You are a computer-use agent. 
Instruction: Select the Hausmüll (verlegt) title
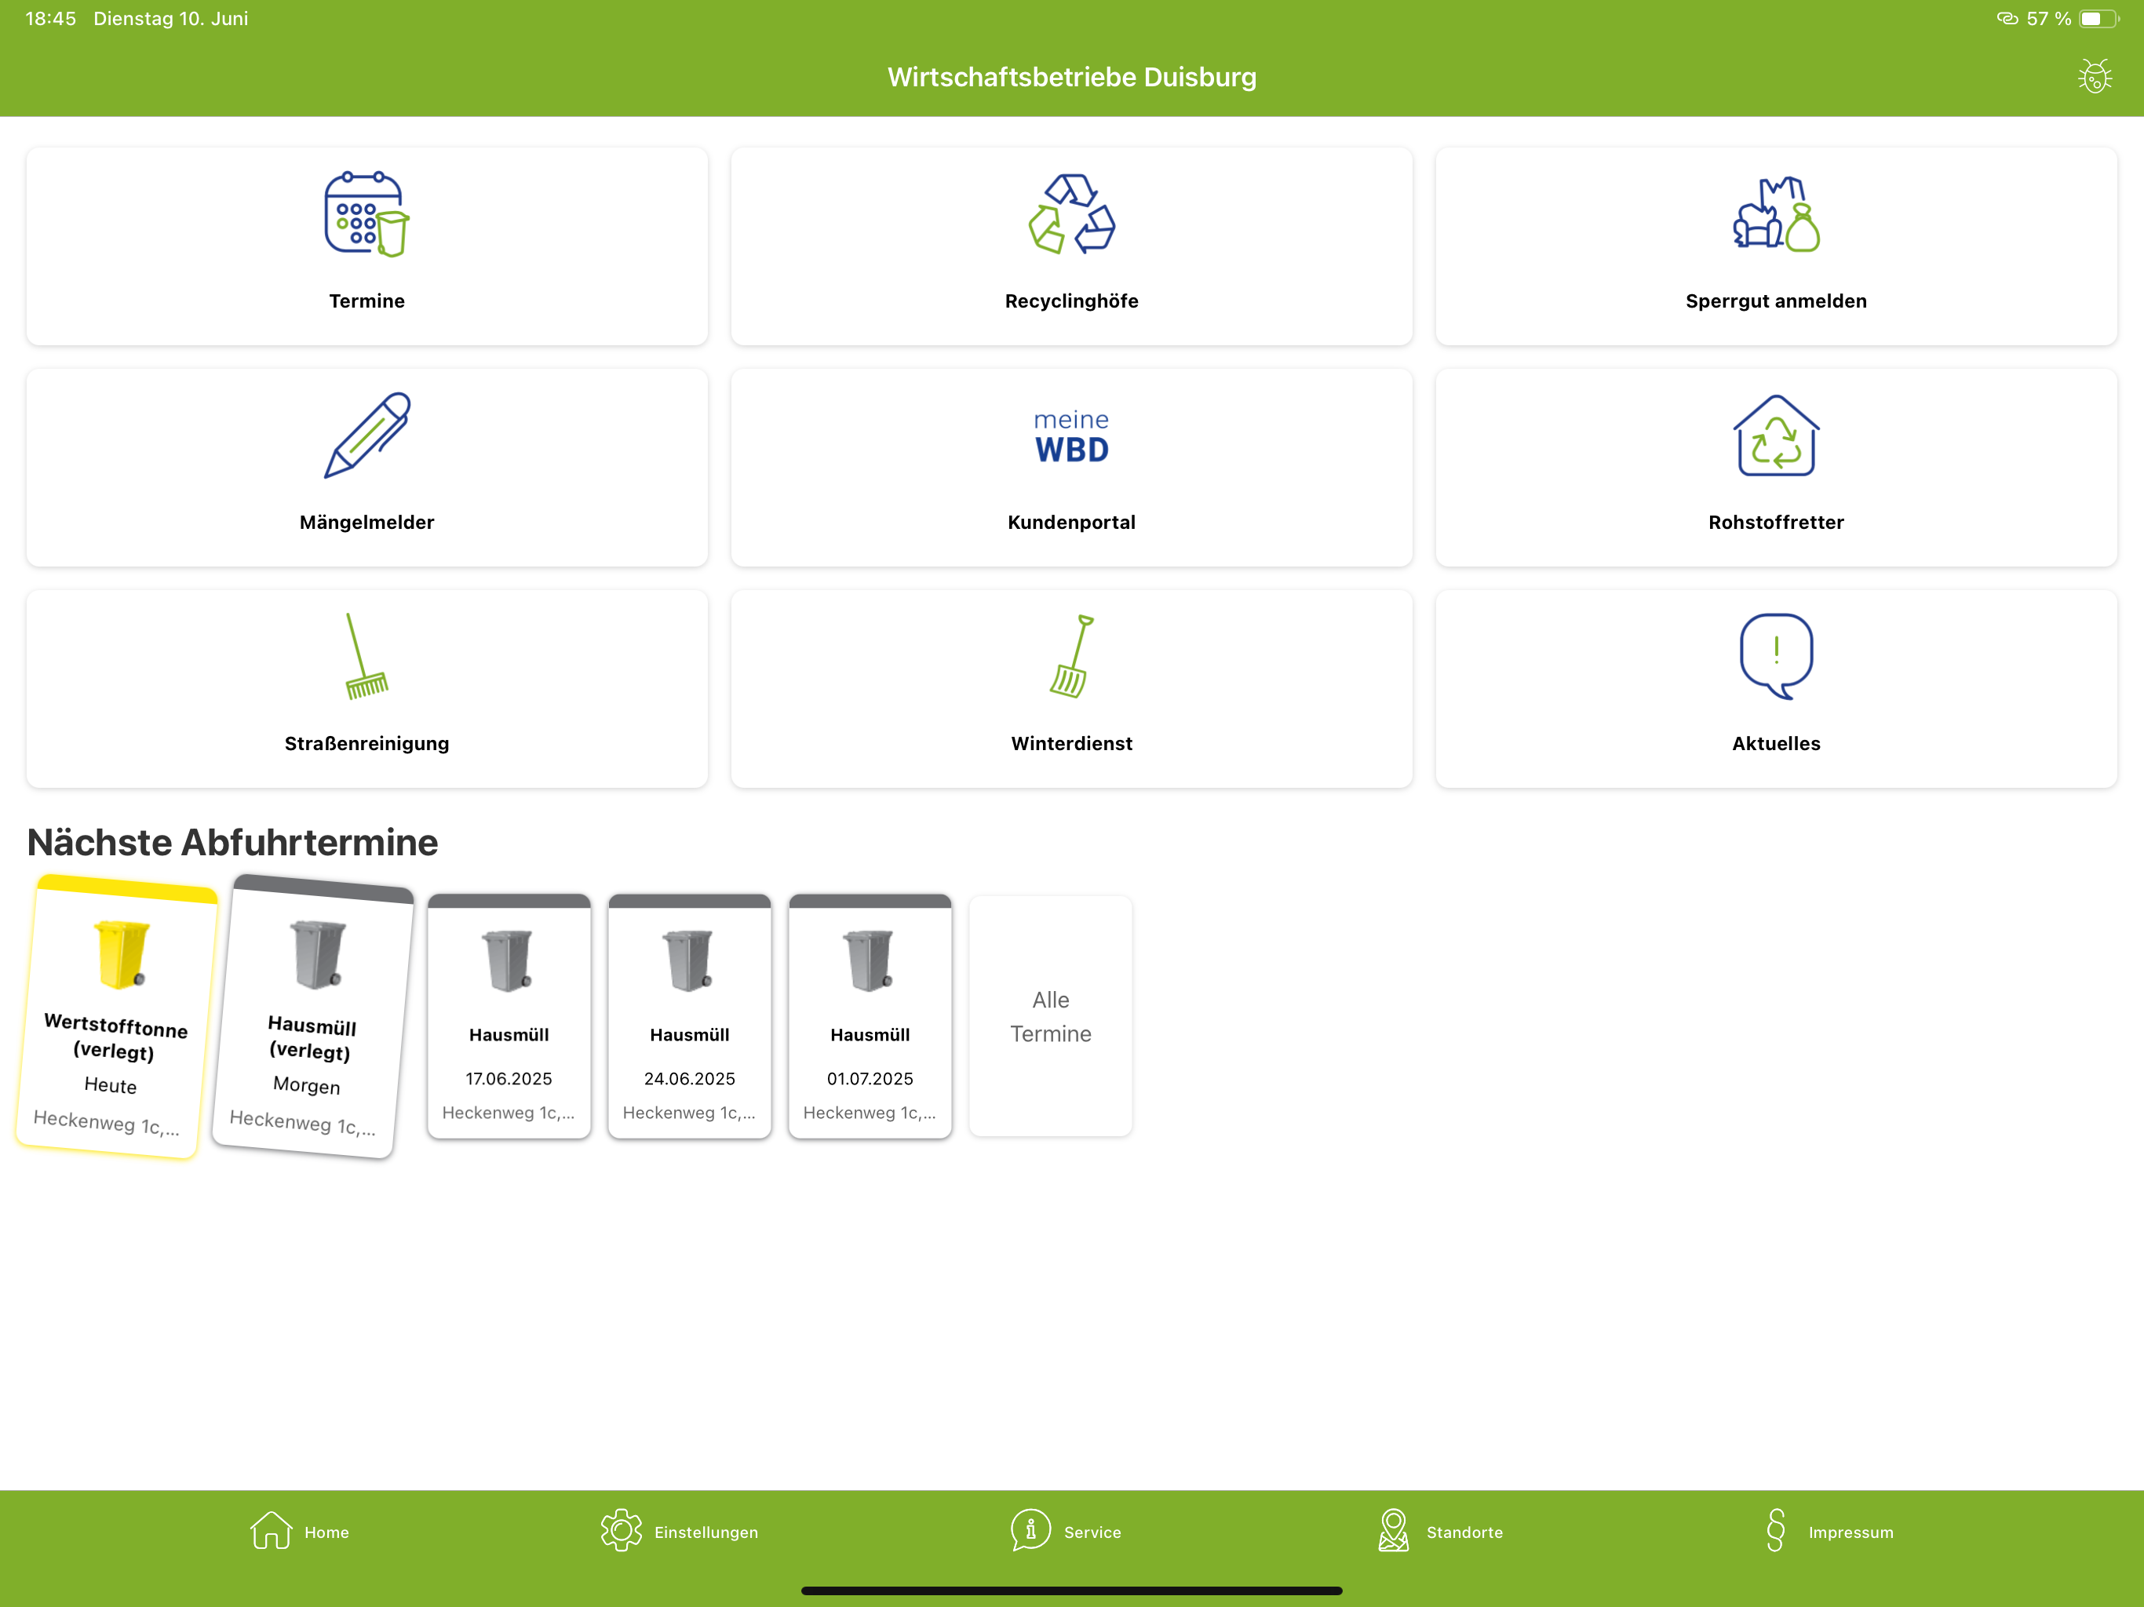click(x=311, y=1037)
